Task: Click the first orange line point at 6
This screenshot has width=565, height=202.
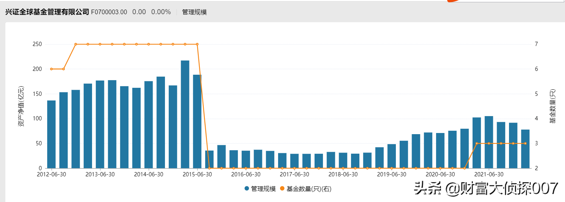Action: [x=51, y=69]
